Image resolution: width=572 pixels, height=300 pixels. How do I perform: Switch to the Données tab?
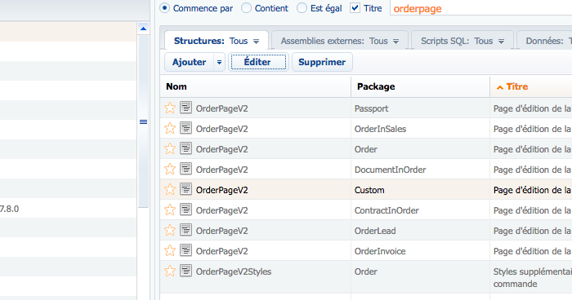[x=544, y=41]
